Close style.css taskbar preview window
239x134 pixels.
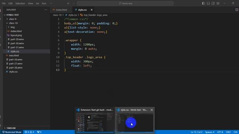pyautogui.click(x=152, y=110)
